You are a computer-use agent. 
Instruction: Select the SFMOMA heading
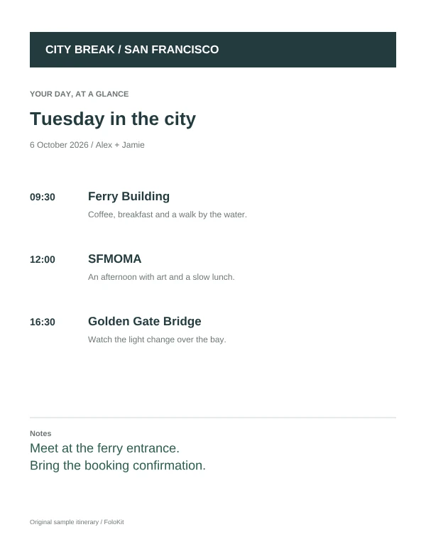click(x=114, y=259)
